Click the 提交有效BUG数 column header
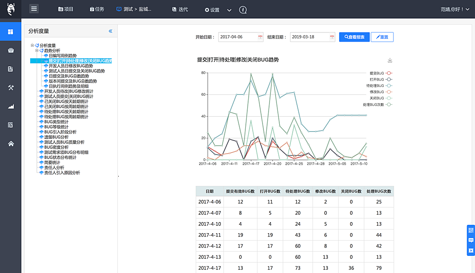Viewport: 475px width, 273px height. [x=240, y=192]
